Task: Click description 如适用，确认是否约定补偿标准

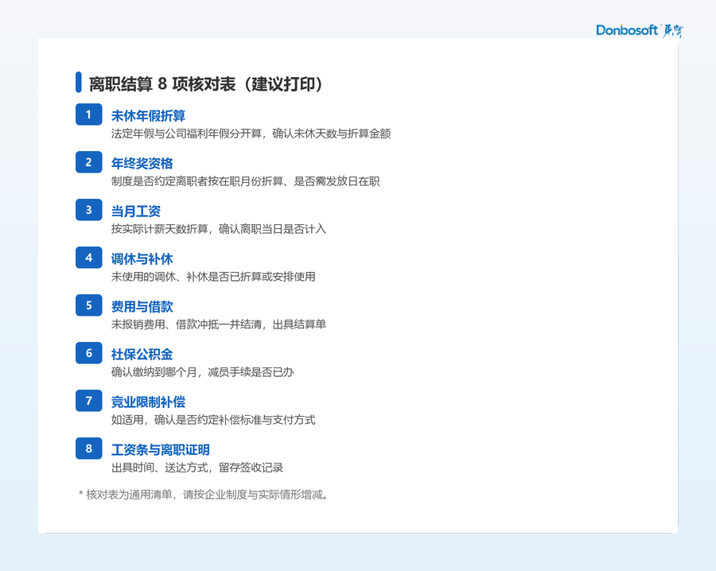Action: click(x=186, y=419)
